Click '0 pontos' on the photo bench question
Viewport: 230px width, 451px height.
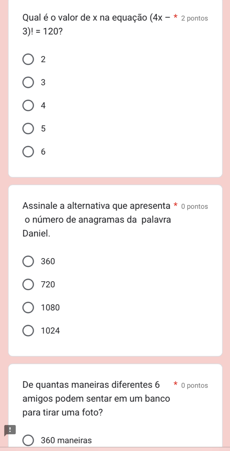click(x=195, y=386)
